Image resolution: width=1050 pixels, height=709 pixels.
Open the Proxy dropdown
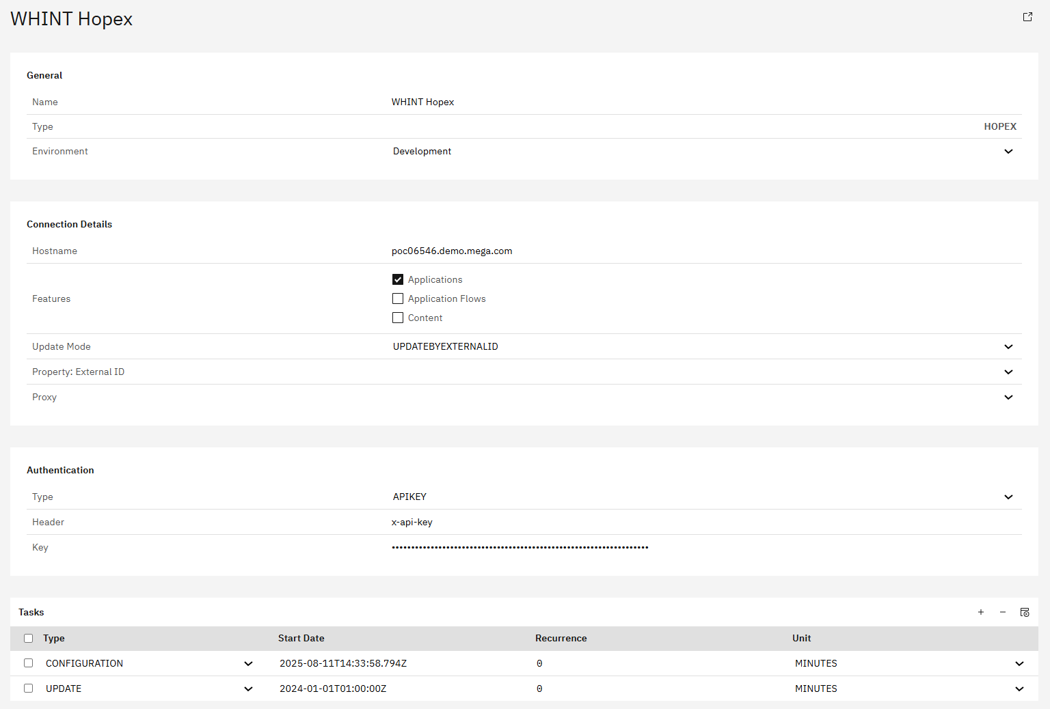click(x=705, y=397)
